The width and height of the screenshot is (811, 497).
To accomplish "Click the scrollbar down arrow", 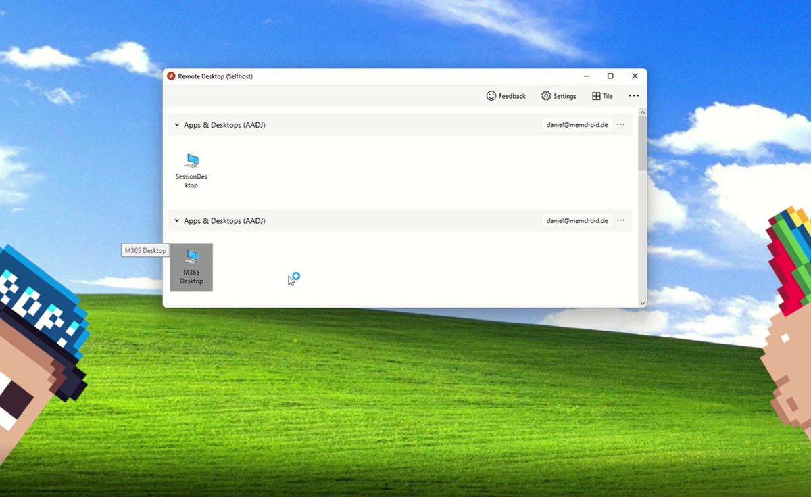I will pos(643,304).
